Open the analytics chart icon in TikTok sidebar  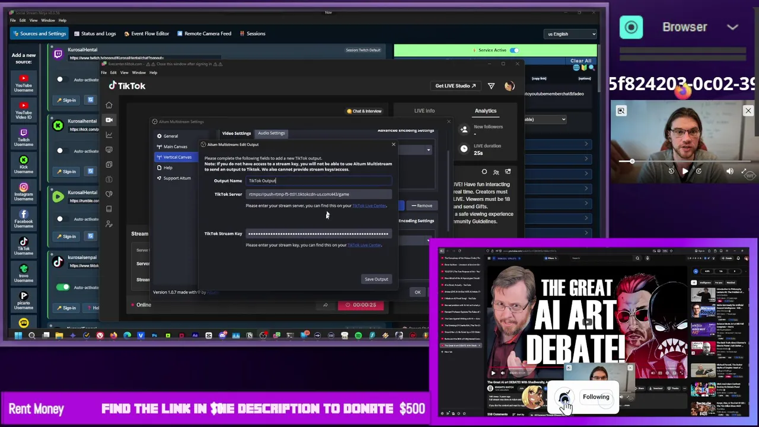[x=109, y=135]
